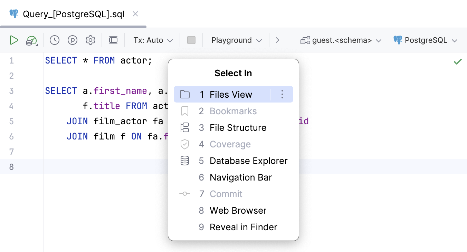Choose Web Browser from the Select In list
The width and height of the screenshot is (467, 252).
[x=238, y=210]
